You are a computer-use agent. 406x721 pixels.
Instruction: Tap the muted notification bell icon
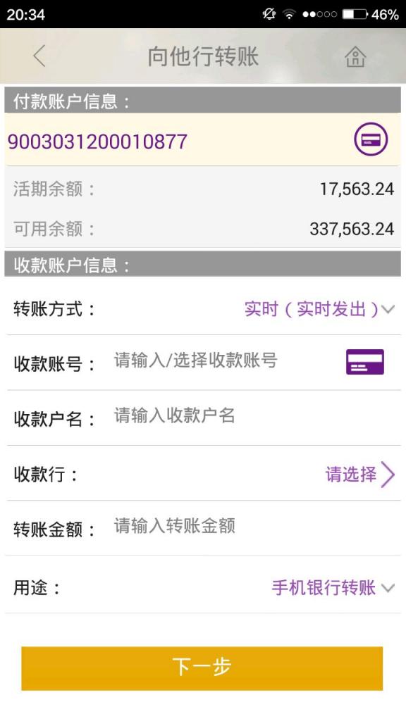(x=269, y=14)
